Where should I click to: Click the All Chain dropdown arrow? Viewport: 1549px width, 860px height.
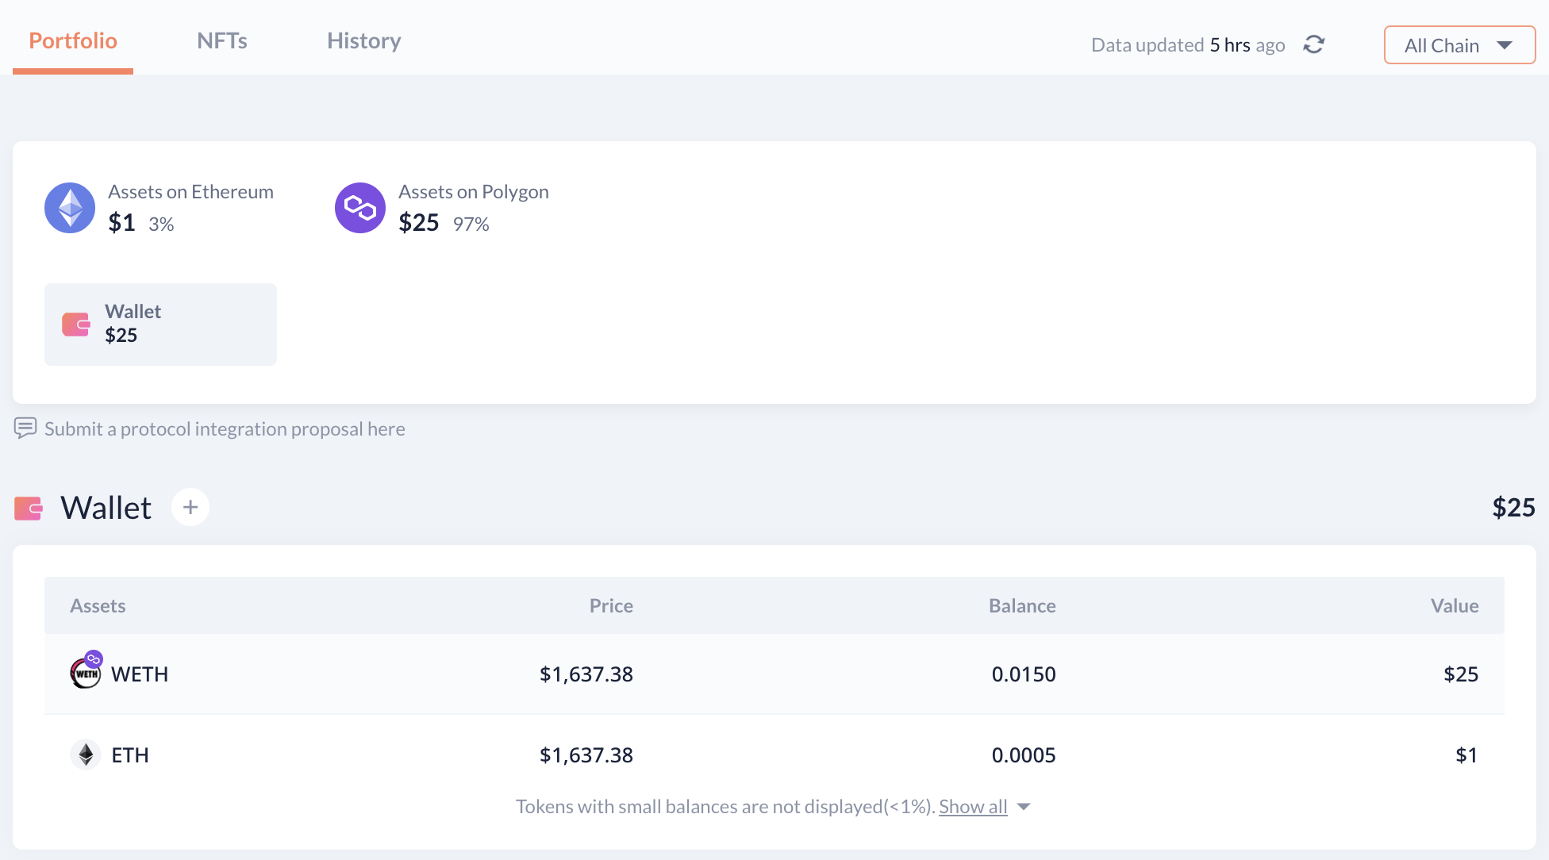(x=1505, y=45)
